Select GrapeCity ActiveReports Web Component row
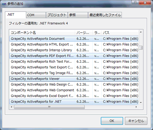 point(74,90)
